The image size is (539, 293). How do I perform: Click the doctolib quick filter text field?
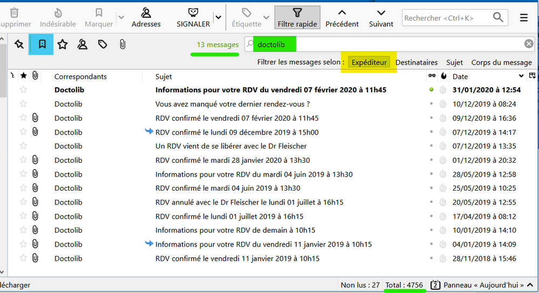388,44
